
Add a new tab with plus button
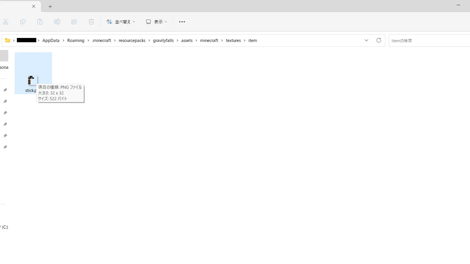(50, 7)
